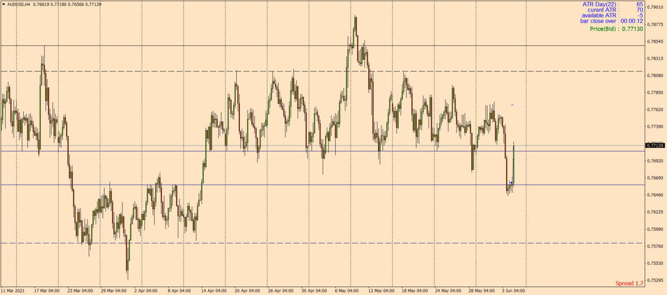This screenshot has width=667, height=295.
Task: Select the low price 0.76566 in header
Action: 75,4
